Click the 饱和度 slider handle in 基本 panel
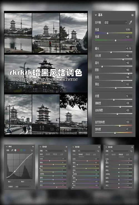Screen dimensions: 139x205 click(115, 133)
